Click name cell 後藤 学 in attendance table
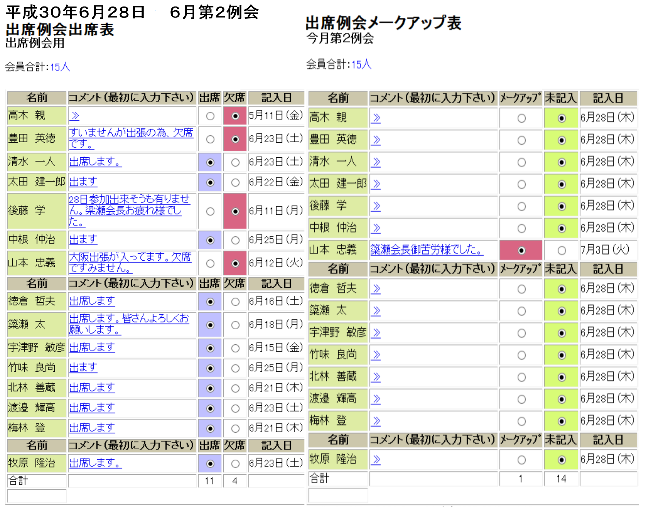The height and width of the screenshot is (513, 667). point(37,211)
